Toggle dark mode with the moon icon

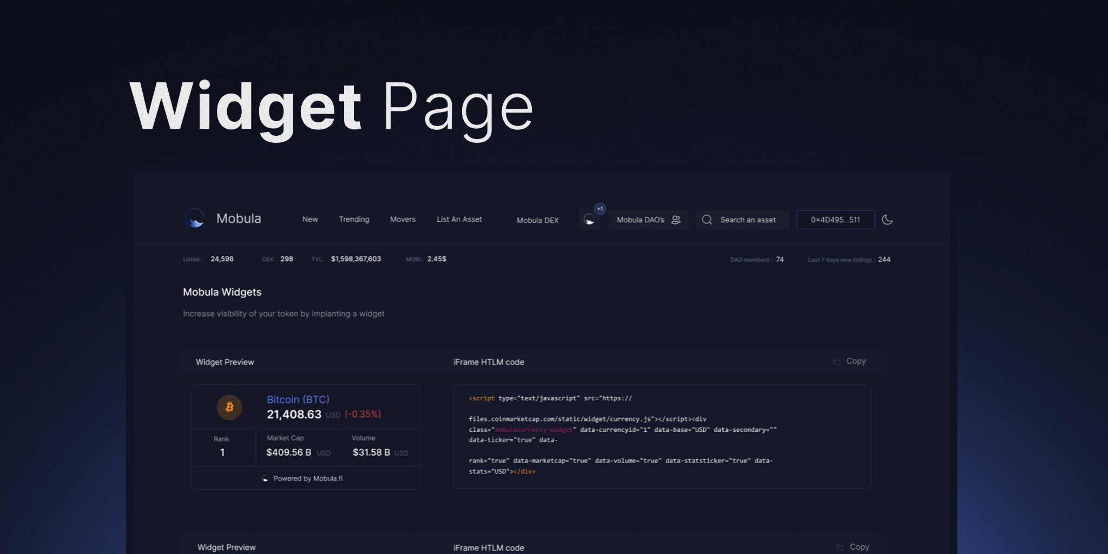point(887,220)
